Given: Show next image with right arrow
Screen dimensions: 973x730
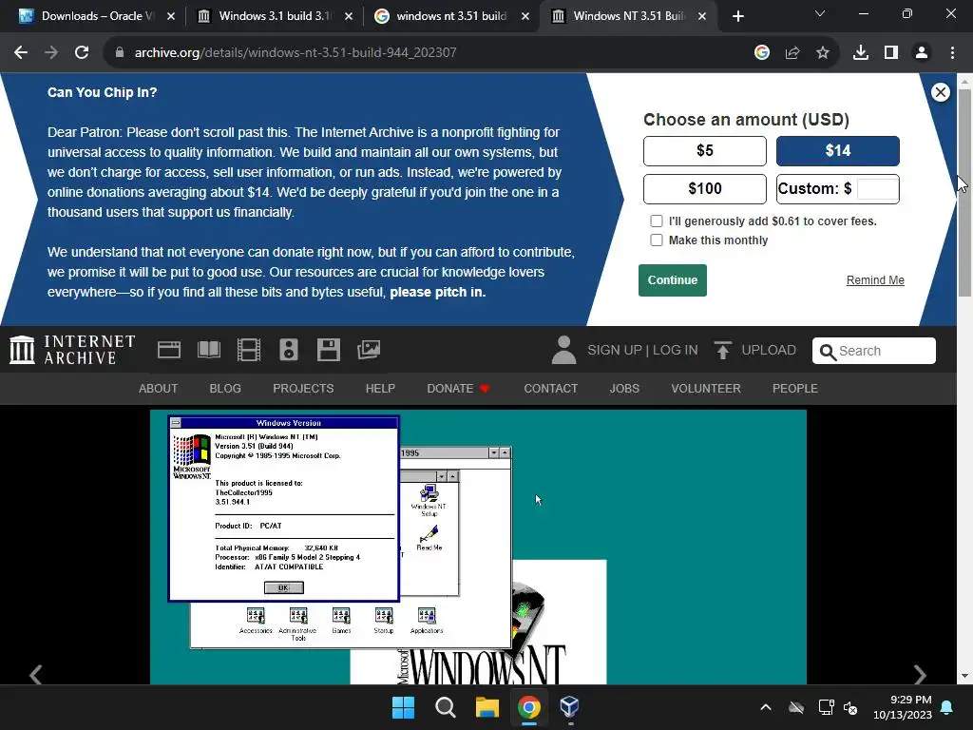Looking at the screenshot, I should (920, 674).
